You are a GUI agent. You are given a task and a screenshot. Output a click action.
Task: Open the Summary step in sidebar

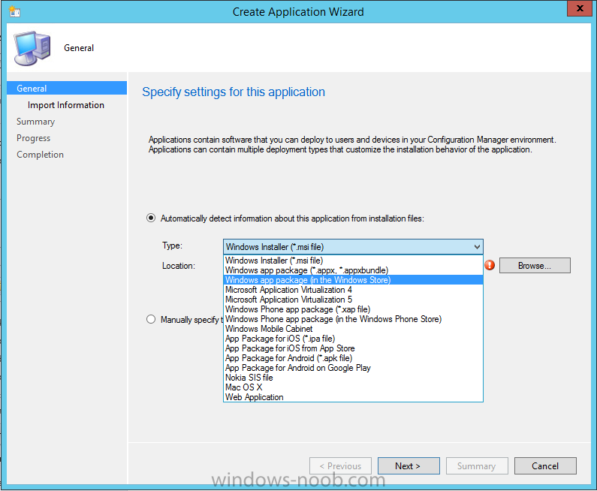click(36, 122)
